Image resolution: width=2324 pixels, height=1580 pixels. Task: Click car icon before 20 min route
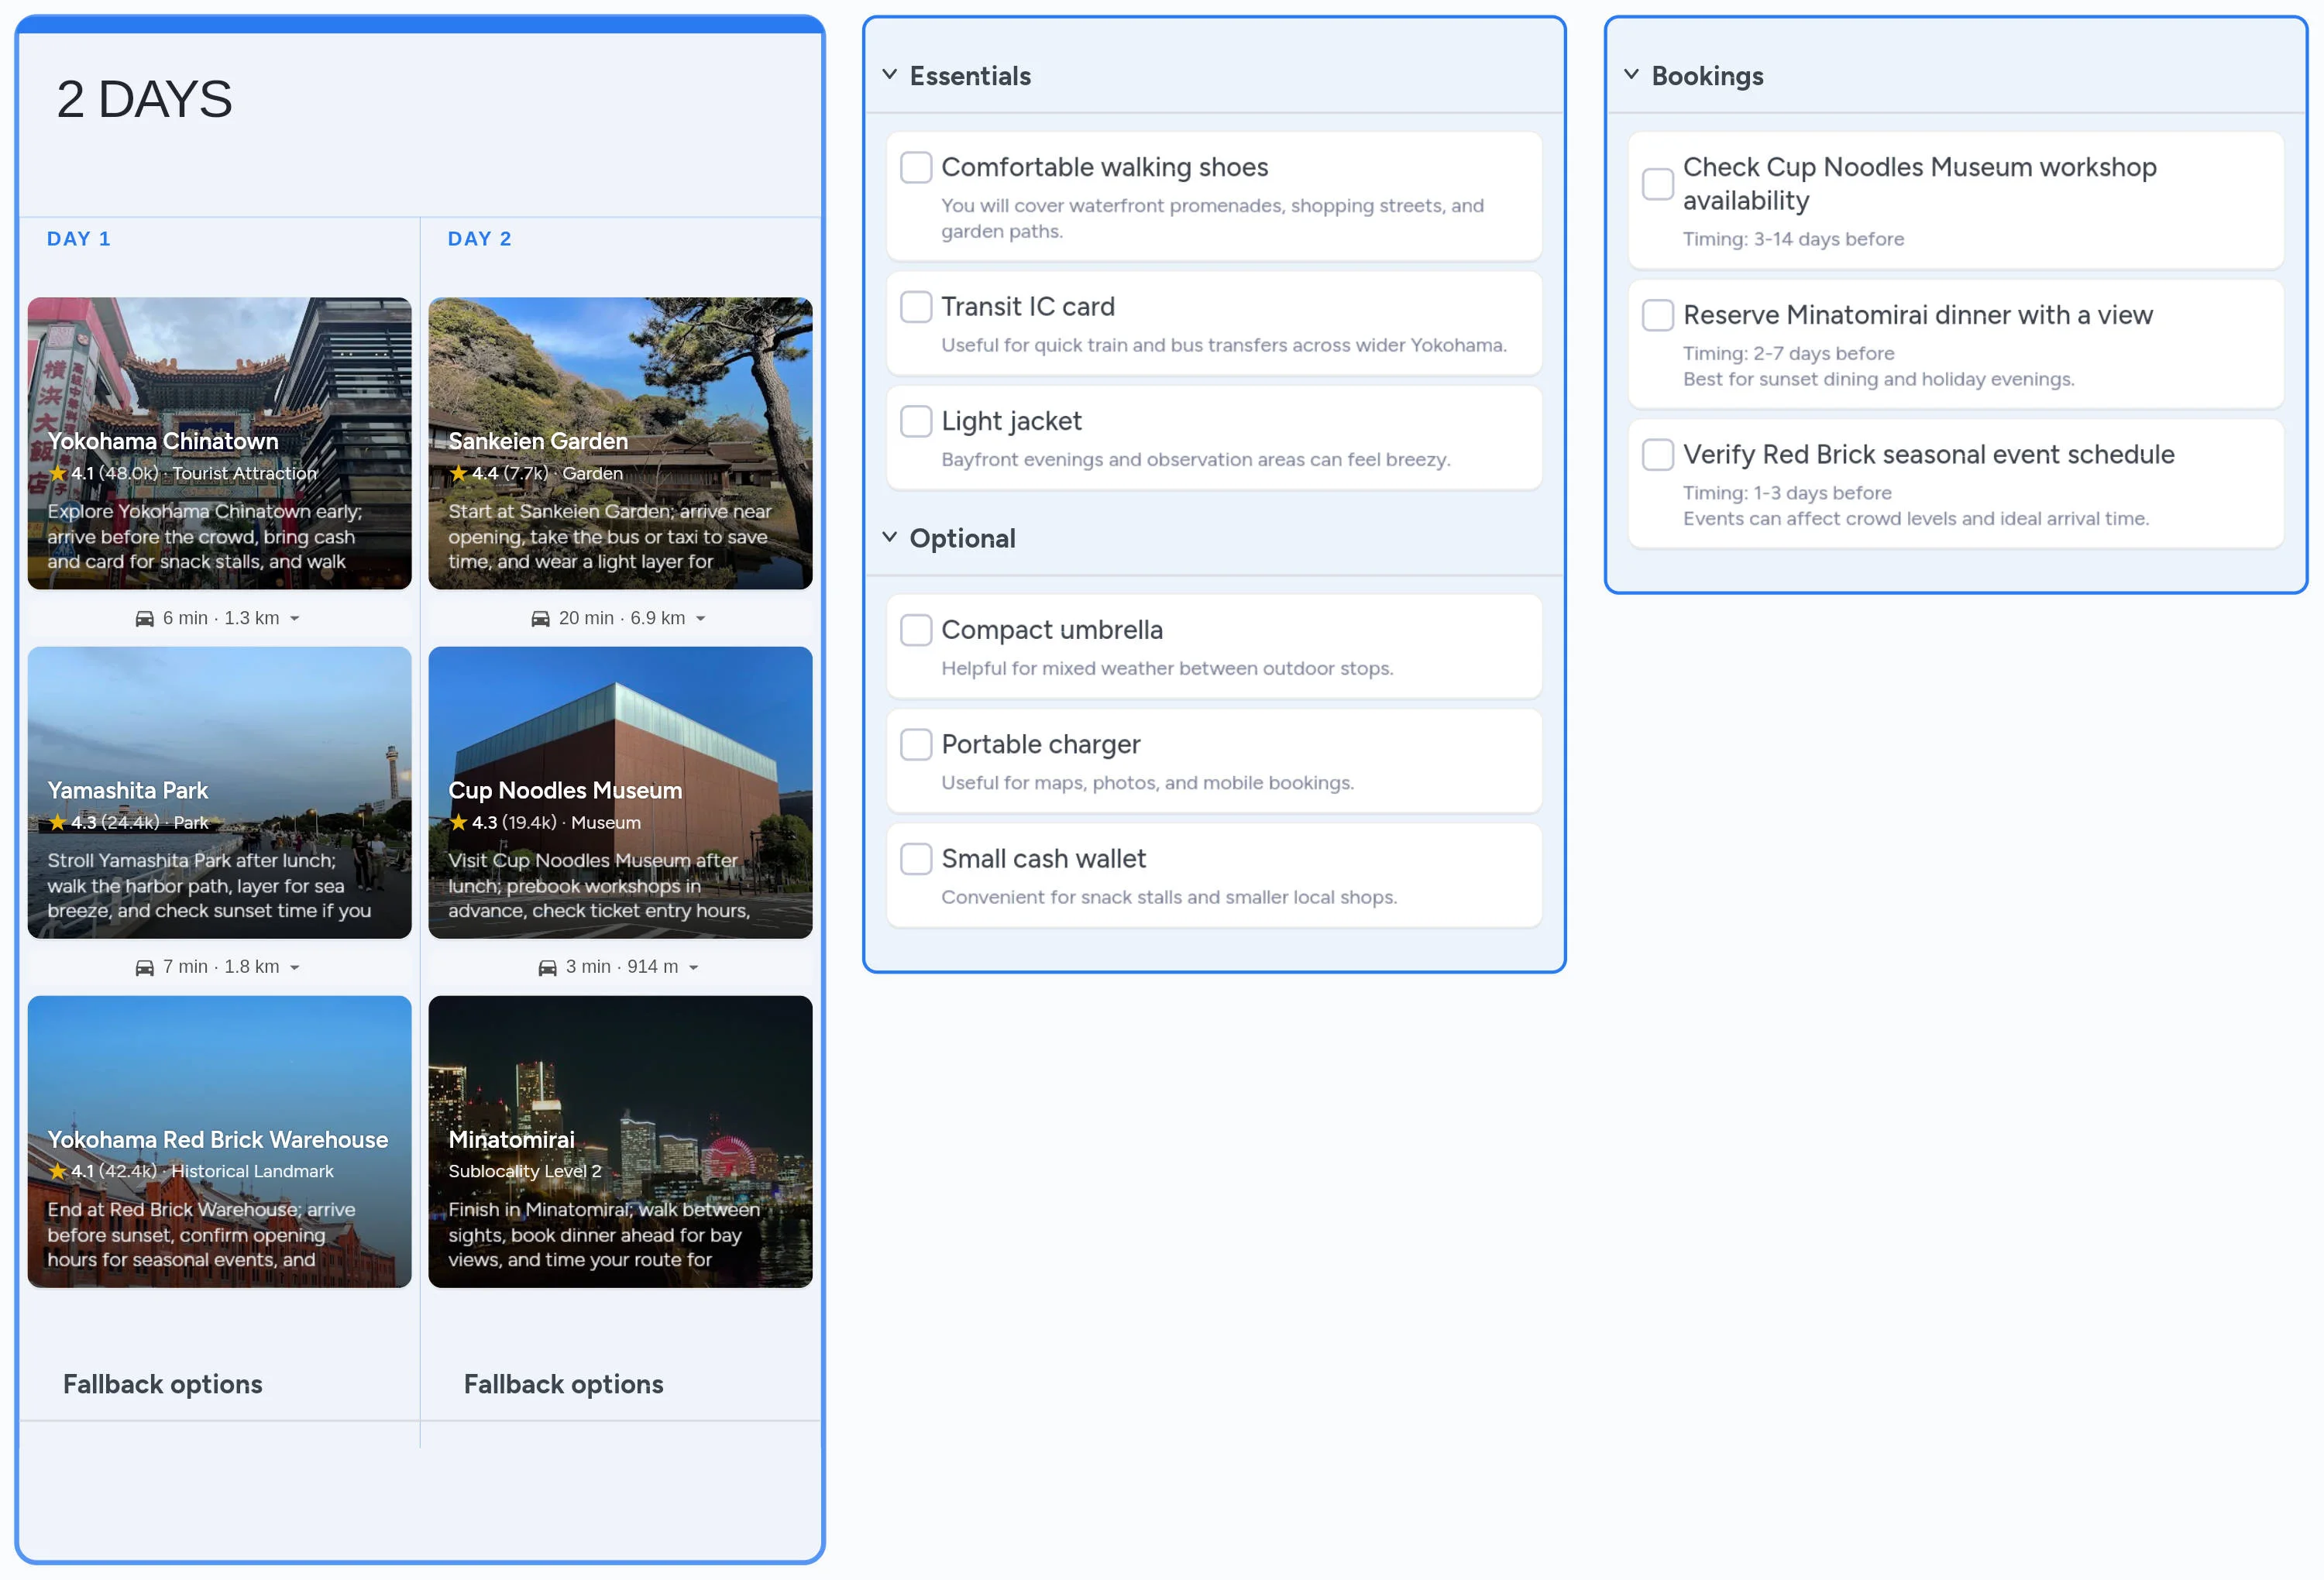(540, 619)
